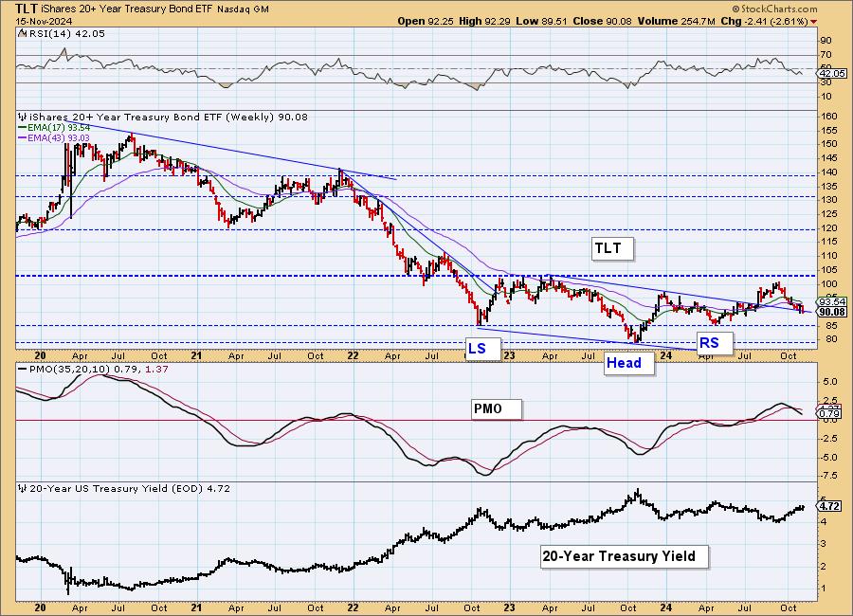This screenshot has width=853, height=616.
Task: Click the Open 92.25 value
Action: pyautogui.click(x=426, y=21)
